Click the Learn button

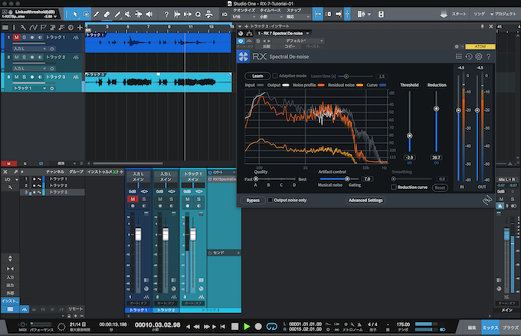[x=257, y=76]
